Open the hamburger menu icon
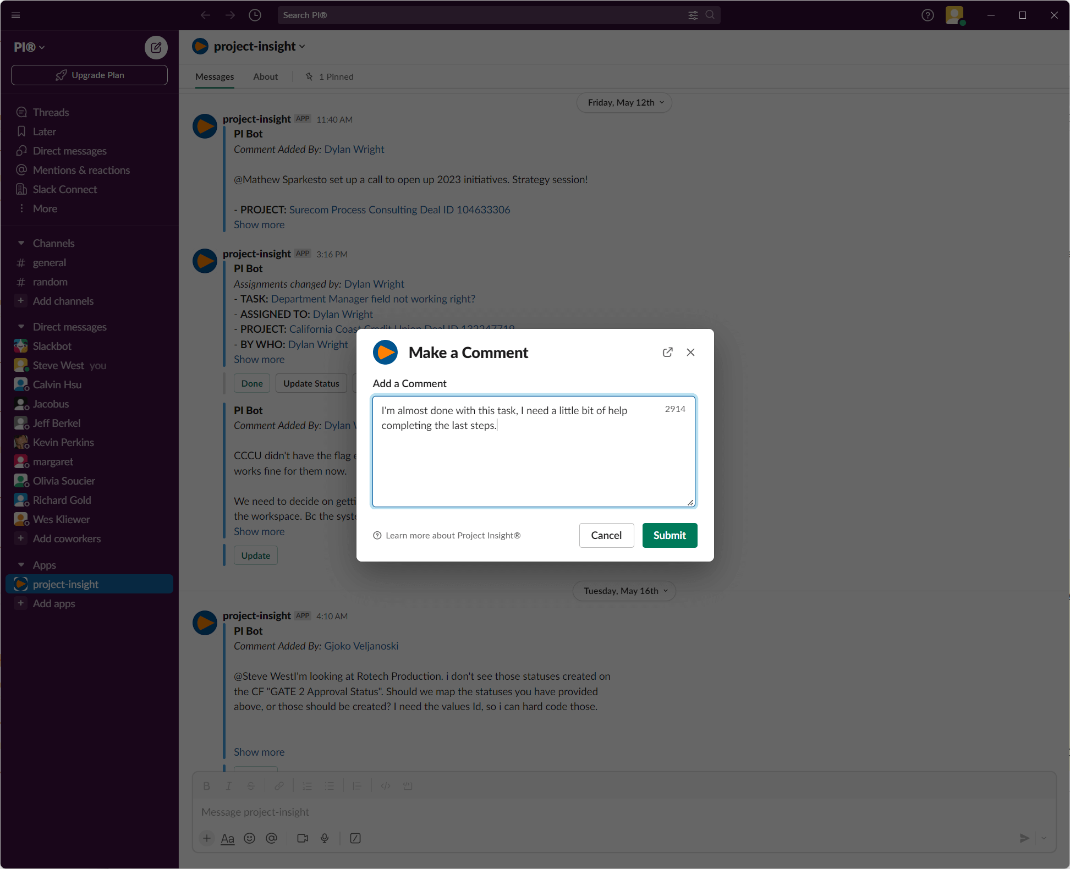The height and width of the screenshot is (869, 1070). [x=15, y=15]
